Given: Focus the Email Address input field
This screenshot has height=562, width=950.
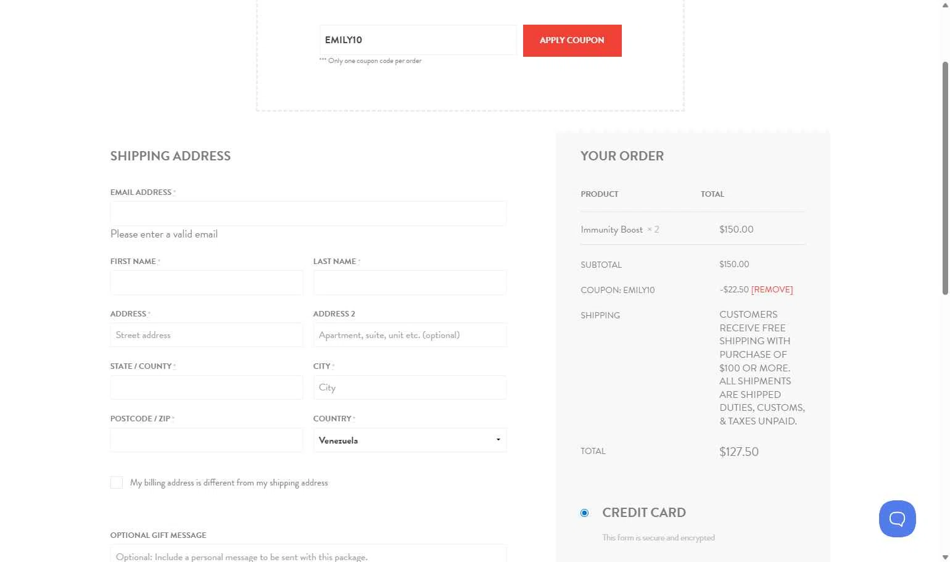Looking at the screenshot, I should point(308,213).
